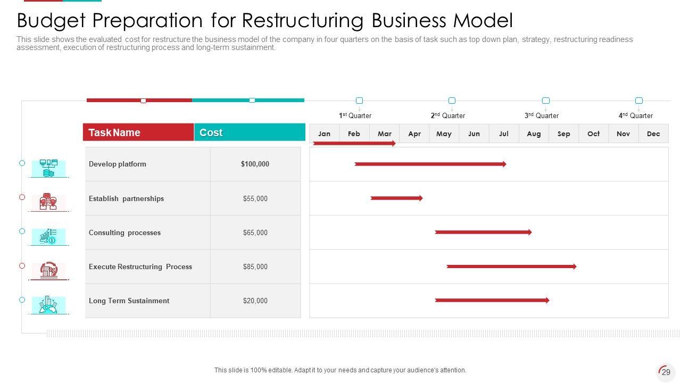Click the Dec month cell
The height and width of the screenshot is (383, 681).
pyautogui.click(x=653, y=134)
